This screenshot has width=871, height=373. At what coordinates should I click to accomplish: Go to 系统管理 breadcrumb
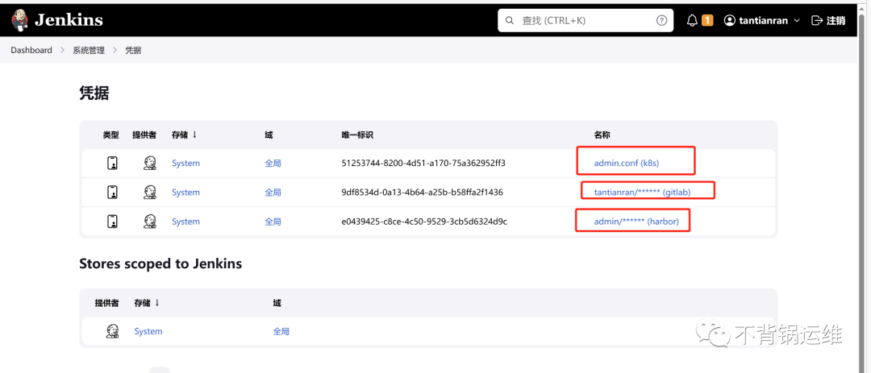coord(89,50)
